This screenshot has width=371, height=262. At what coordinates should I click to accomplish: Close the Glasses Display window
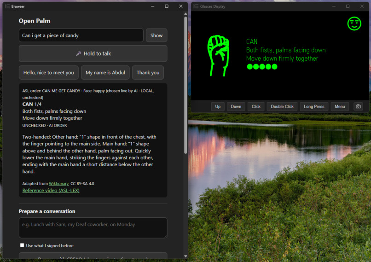point(362,6)
